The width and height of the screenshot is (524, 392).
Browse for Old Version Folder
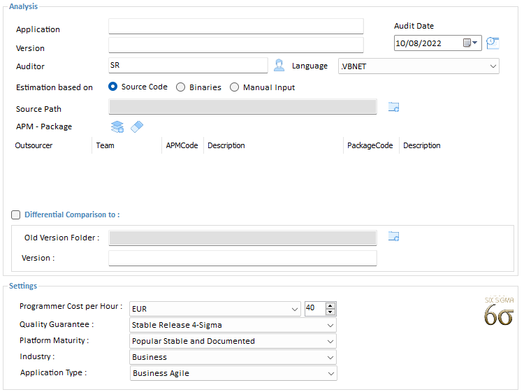coord(393,237)
